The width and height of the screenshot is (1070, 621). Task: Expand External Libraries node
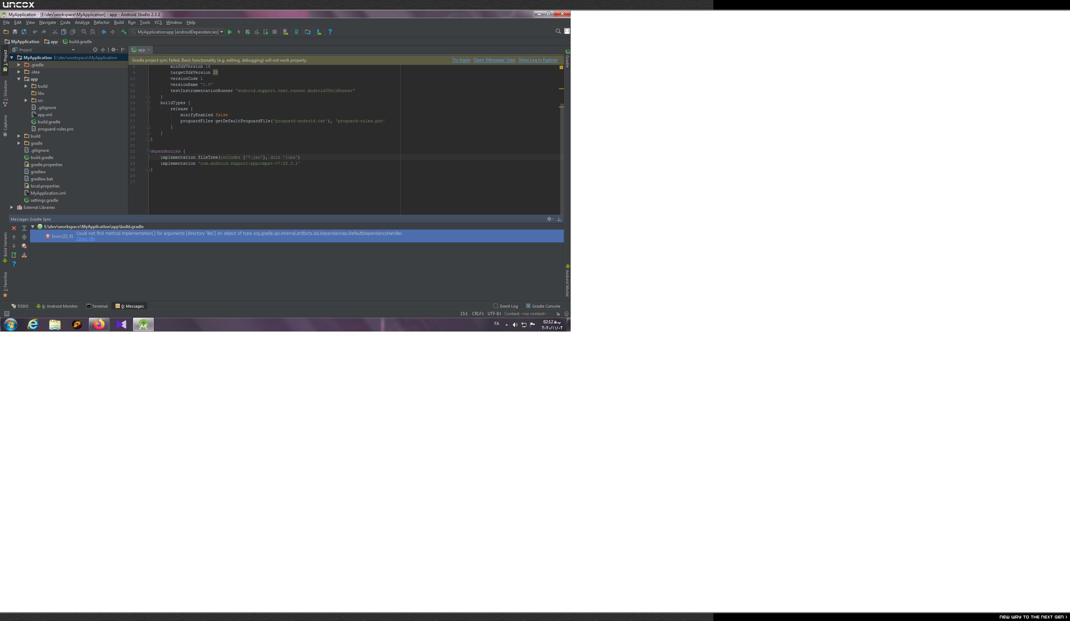(x=11, y=207)
